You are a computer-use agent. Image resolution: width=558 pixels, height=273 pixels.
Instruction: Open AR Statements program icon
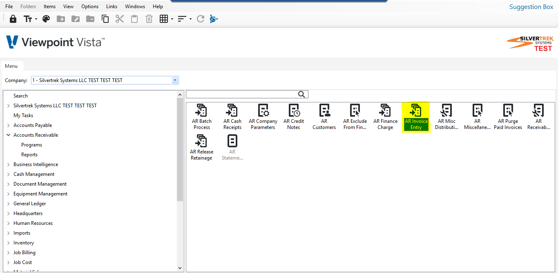pos(232,147)
